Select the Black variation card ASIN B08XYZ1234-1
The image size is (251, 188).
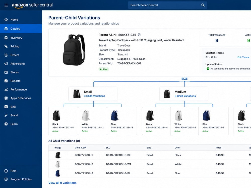click(x=63, y=121)
